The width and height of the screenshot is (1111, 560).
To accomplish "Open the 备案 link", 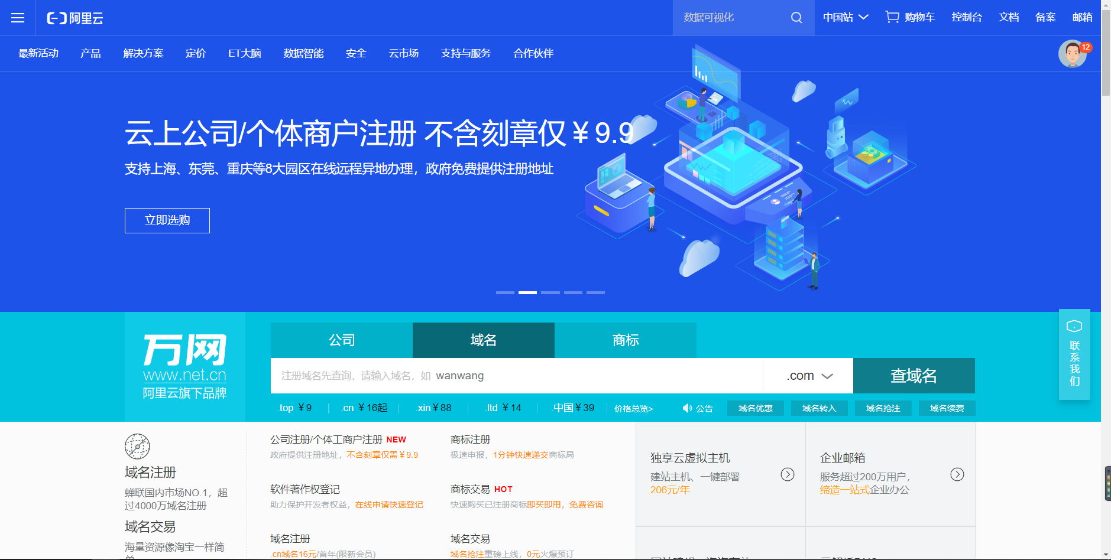I will [1045, 17].
